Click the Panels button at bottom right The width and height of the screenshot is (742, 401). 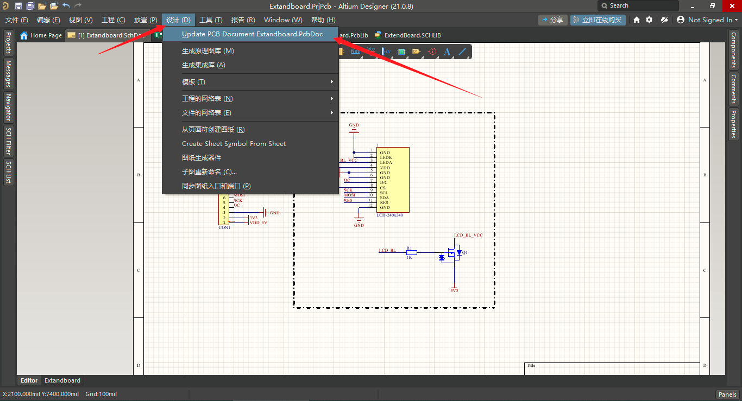(727, 394)
